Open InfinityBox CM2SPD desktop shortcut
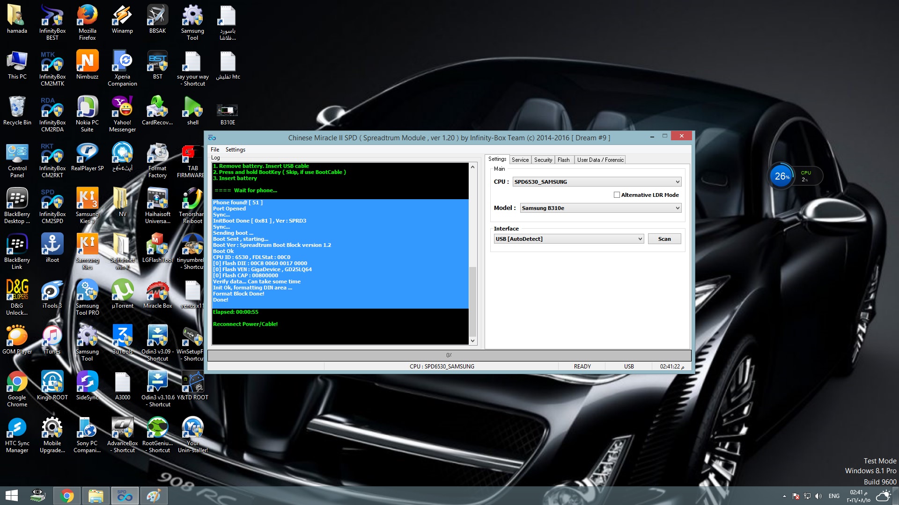Image resolution: width=899 pixels, height=505 pixels. point(52,206)
